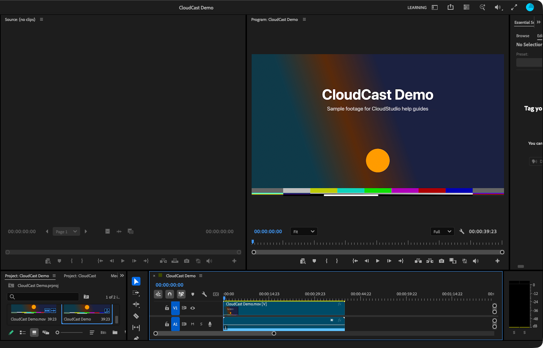Add marker in Program monitor
This screenshot has height=348, width=543.
pyautogui.click(x=314, y=261)
